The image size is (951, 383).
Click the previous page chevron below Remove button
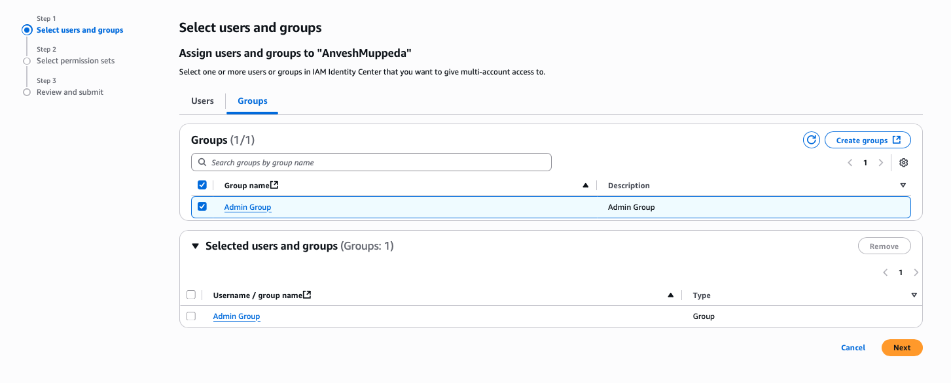click(x=885, y=272)
